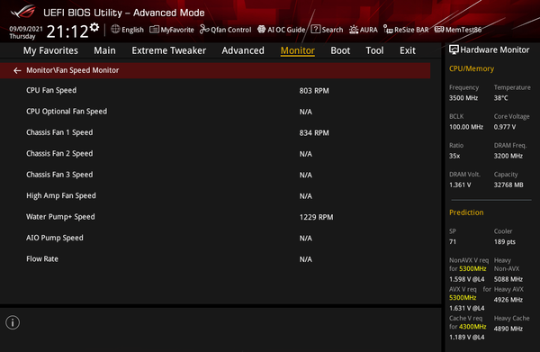Select the Monitor tab
Screen dimensions: 540x352
[x=298, y=50]
